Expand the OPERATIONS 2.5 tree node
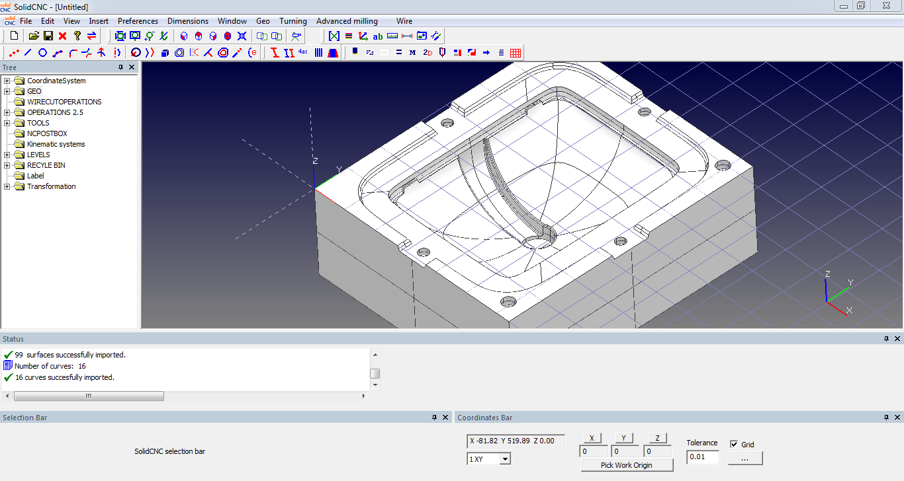 7,112
